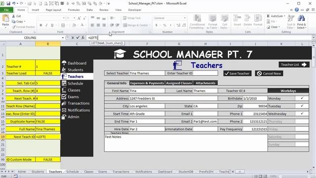Open Cell Styles gallery
The width and height of the screenshot is (316, 178).
point(224,22)
